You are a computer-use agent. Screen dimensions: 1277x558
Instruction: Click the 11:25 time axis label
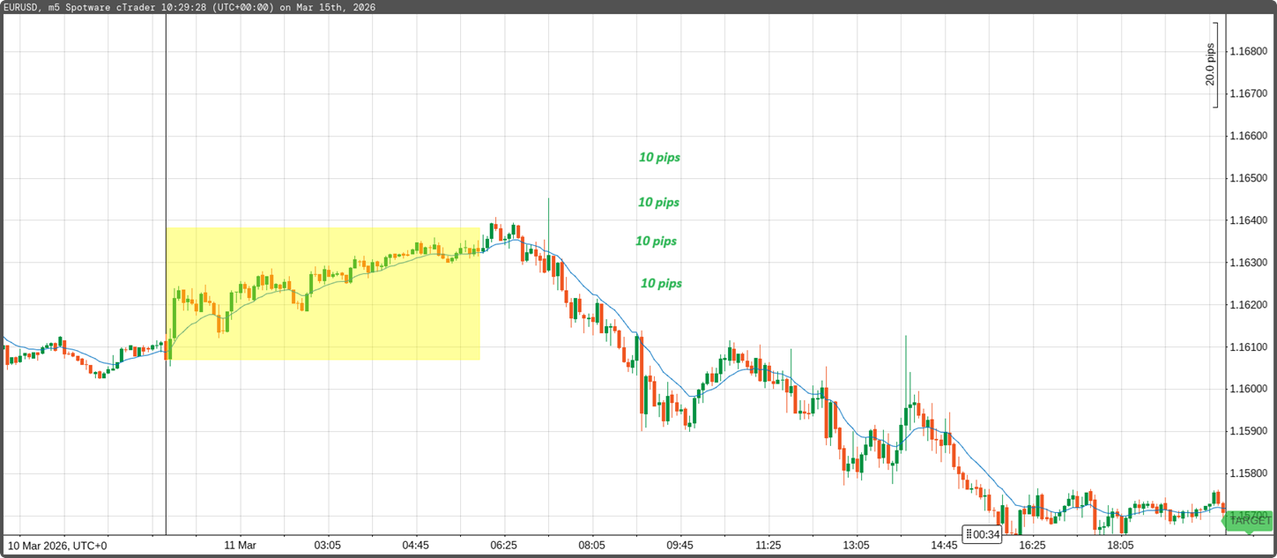coord(768,546)
